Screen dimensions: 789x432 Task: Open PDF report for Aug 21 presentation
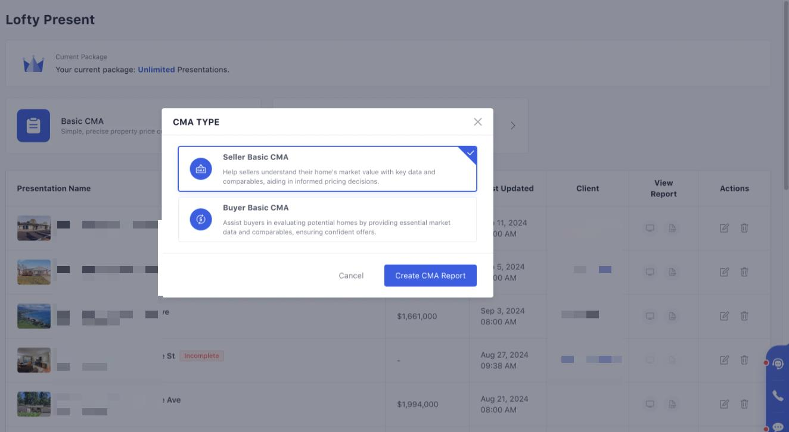tap(672, 404)
